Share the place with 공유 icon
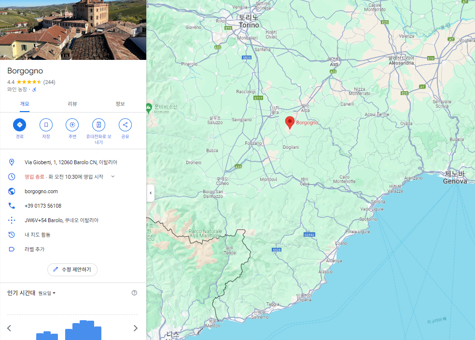 coord(125,125)
